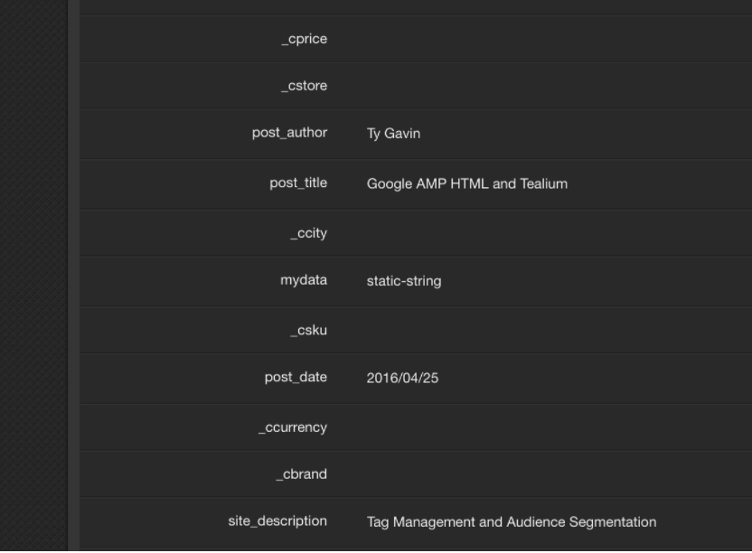This screenshot has width=752, height=553.
Task: Select the post_title row
Action: (x=298, y=183)
